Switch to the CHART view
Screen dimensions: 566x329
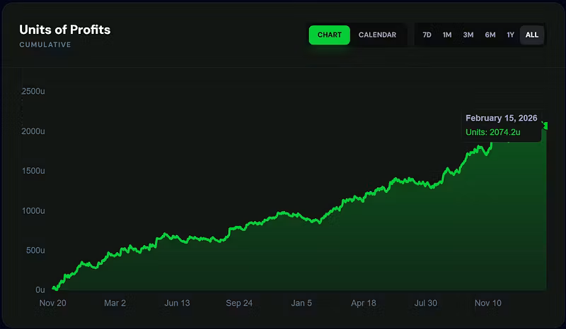click(329, 35)
